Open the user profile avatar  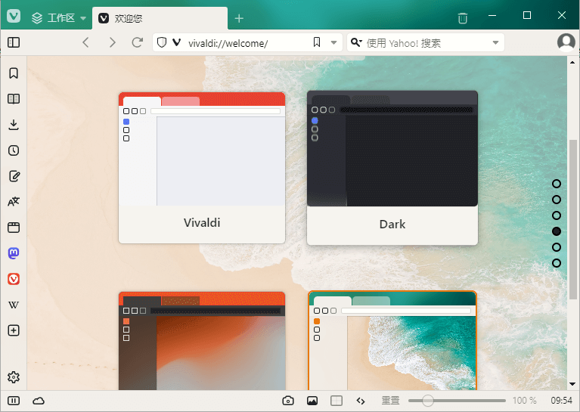(566, 42)
